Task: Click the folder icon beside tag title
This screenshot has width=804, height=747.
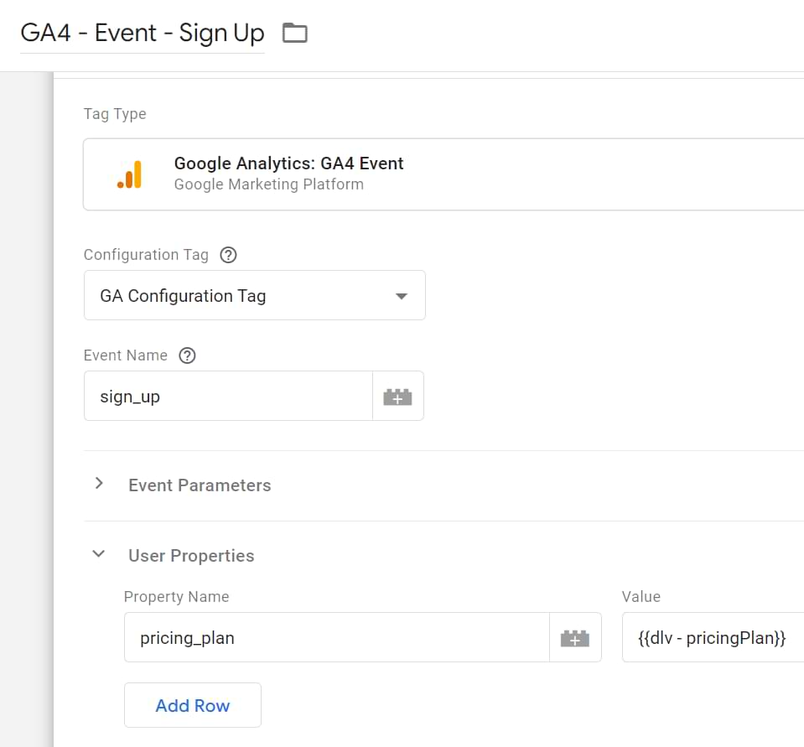Action: click(295, 33)
